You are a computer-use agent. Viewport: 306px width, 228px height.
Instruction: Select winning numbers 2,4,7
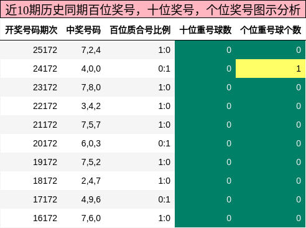pos(91,181)
